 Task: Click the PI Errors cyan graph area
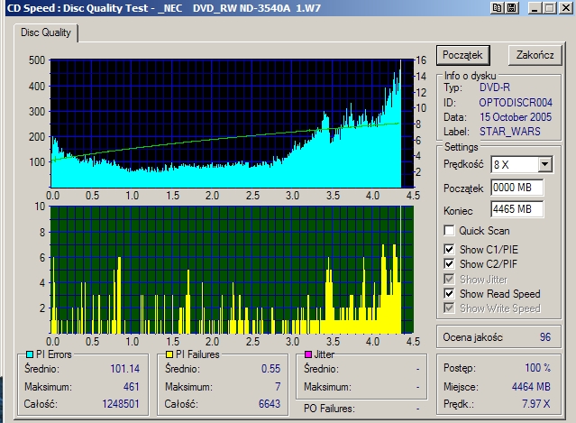tap(233, 124)
